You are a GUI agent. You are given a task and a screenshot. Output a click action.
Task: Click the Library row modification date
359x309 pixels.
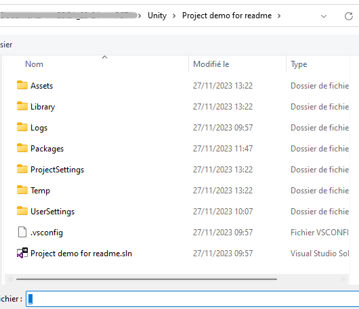pos(223,107)
